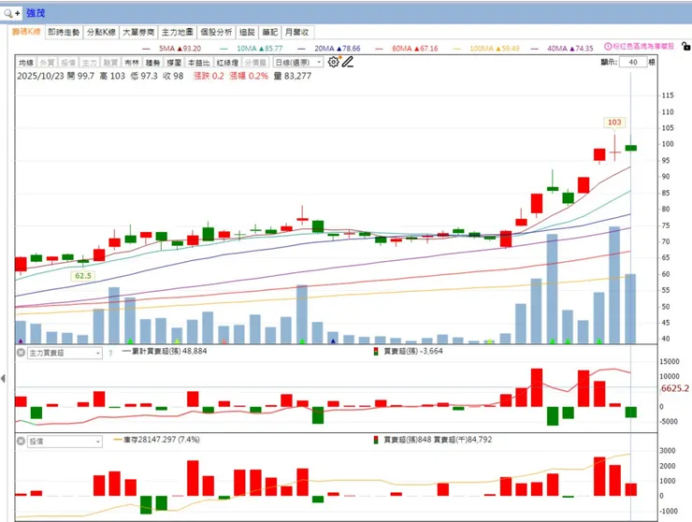Toggle the 撐壓 support-resistance button
The image size is (692, 522).
click(x=174, y=63)
